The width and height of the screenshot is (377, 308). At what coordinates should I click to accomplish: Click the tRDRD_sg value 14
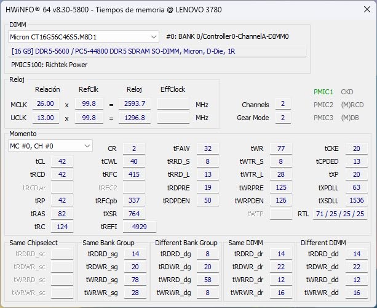[135, 254]
